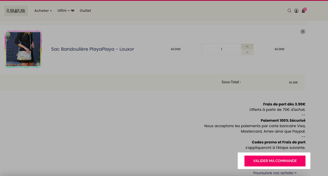Go to the Outlet menu item
Viewport: 328px width, 176px height.
point(85,11)
